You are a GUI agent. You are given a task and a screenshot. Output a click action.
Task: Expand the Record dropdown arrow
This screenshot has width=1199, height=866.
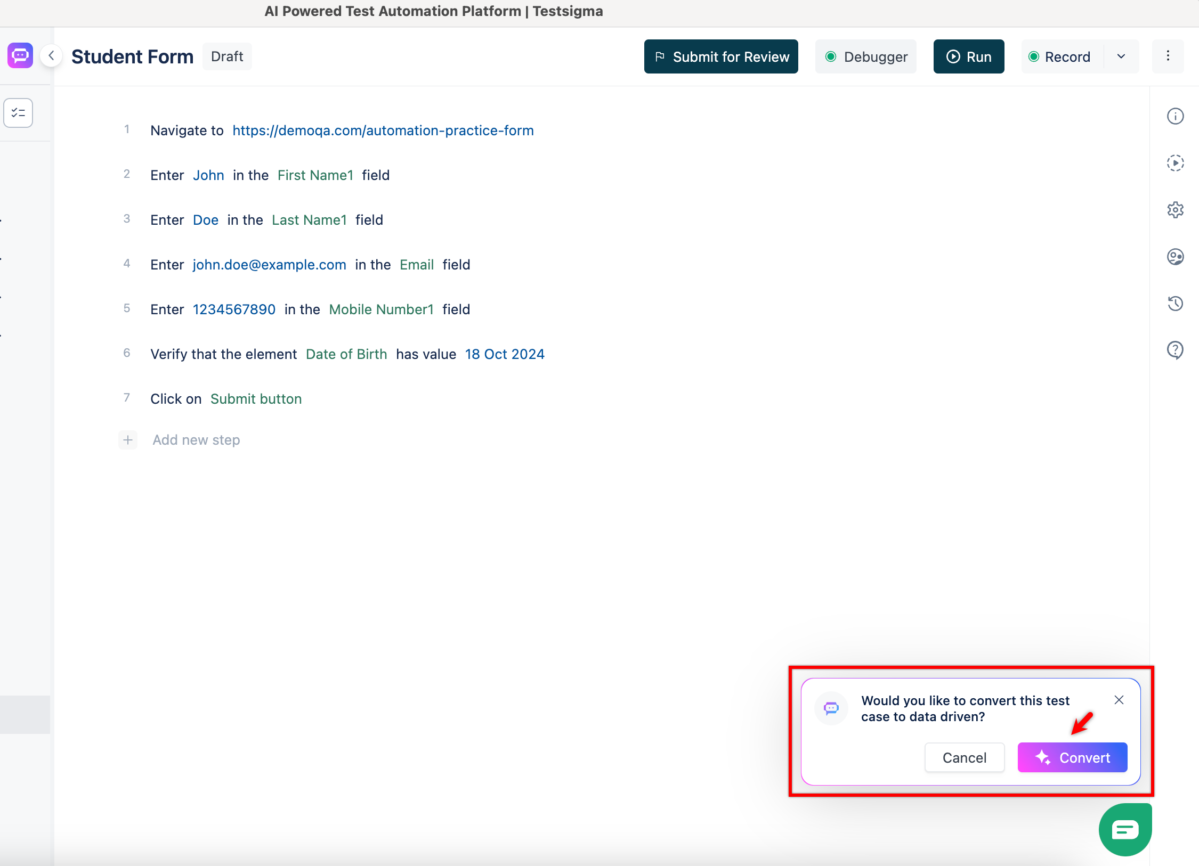click(1121, 56)
